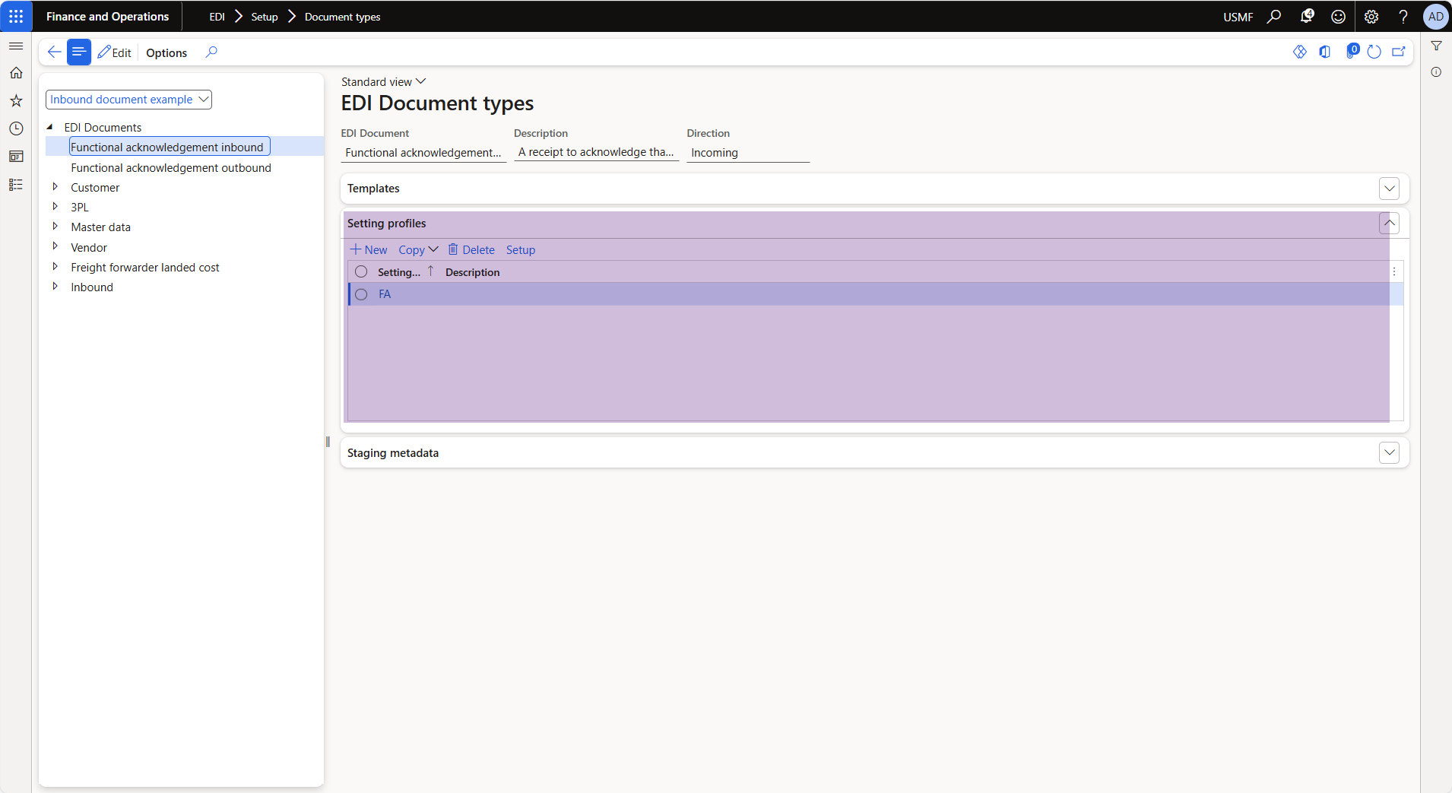Expand the Templates section

click(x=1389, y=189)
